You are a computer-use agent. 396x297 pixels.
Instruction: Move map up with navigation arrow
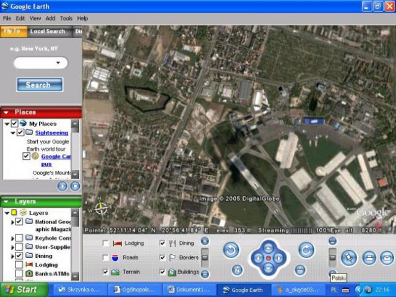click(x=269, y=248)
